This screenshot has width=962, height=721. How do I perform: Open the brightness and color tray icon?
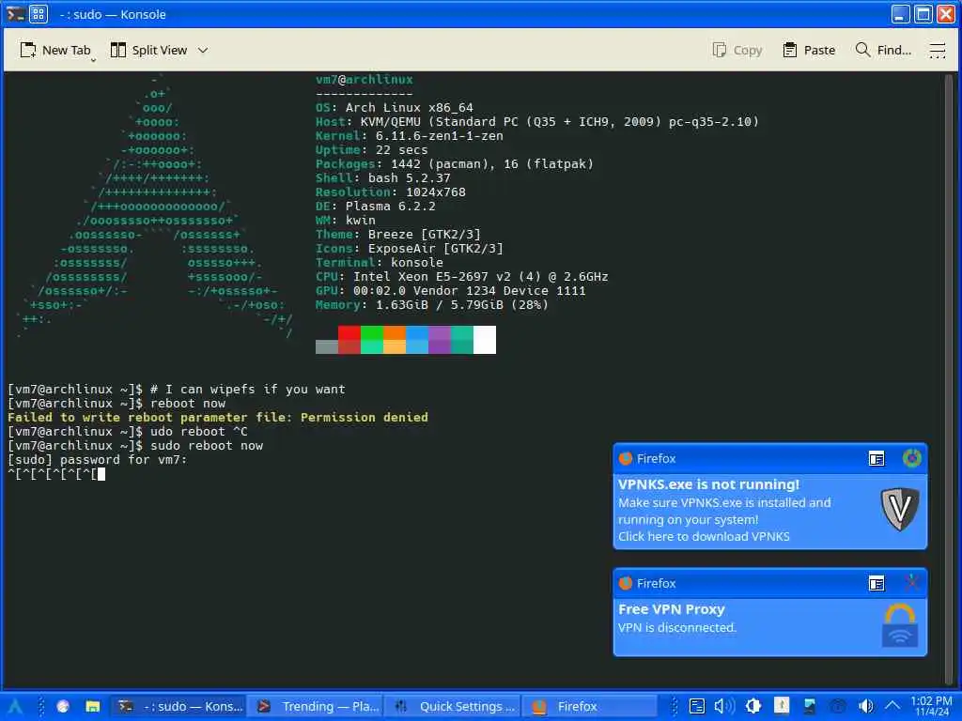click(753, 706)
